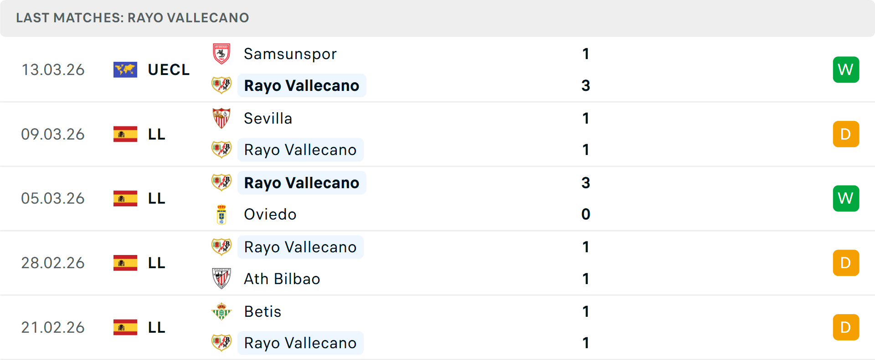Select the W badge beside the Oviedo match
Image resolution: width=875 pixels, height=360 pixels.
pos(846,198)
